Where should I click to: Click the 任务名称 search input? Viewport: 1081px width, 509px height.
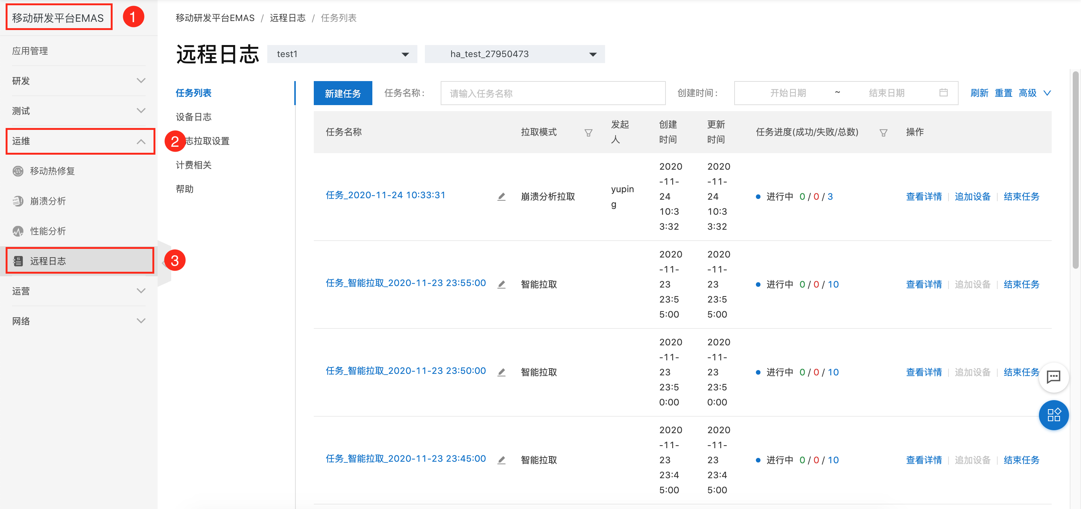click(x=553, y=93)
